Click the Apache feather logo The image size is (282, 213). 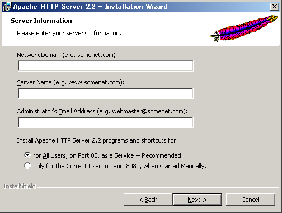tap(242, 28)
